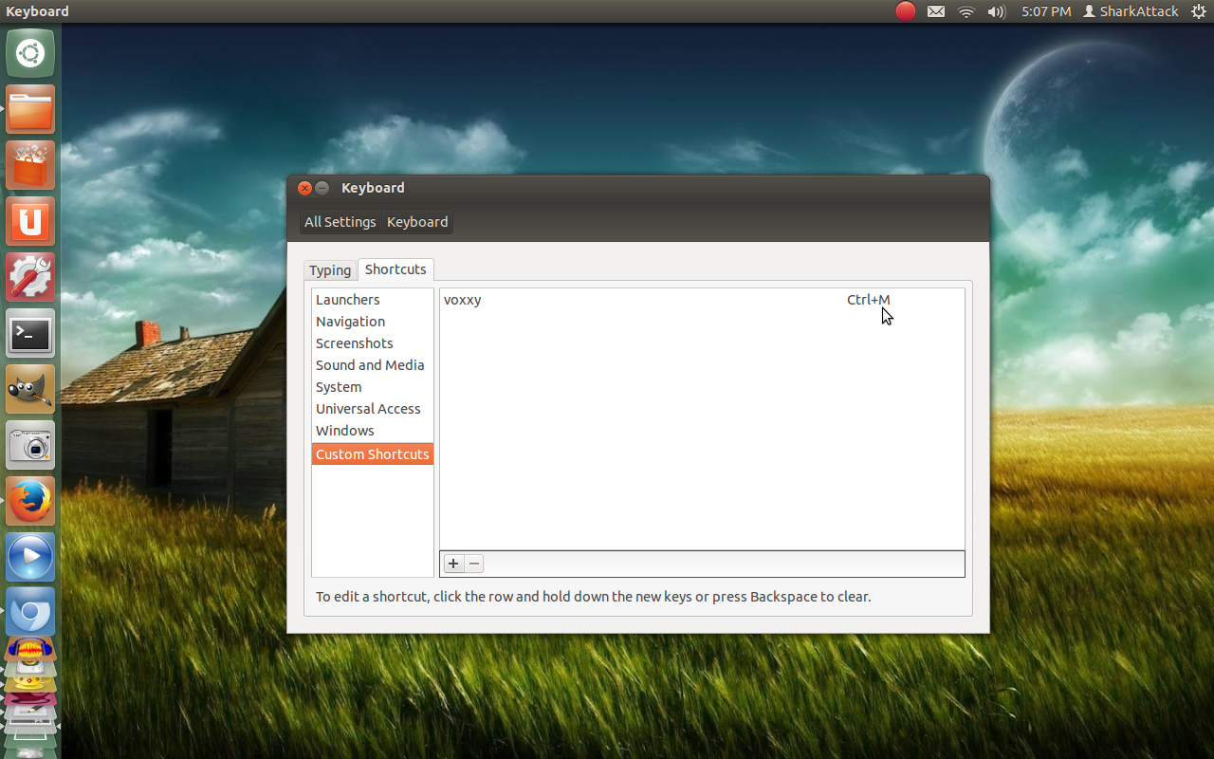Open Ubuntu Software Center from the dock
This screenshot has width=1214, height=759.
pyautogui.click(x=30, y=165)
